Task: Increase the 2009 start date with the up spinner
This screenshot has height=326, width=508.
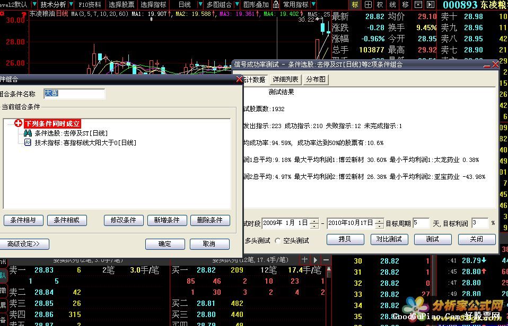Action: point(314,221)
